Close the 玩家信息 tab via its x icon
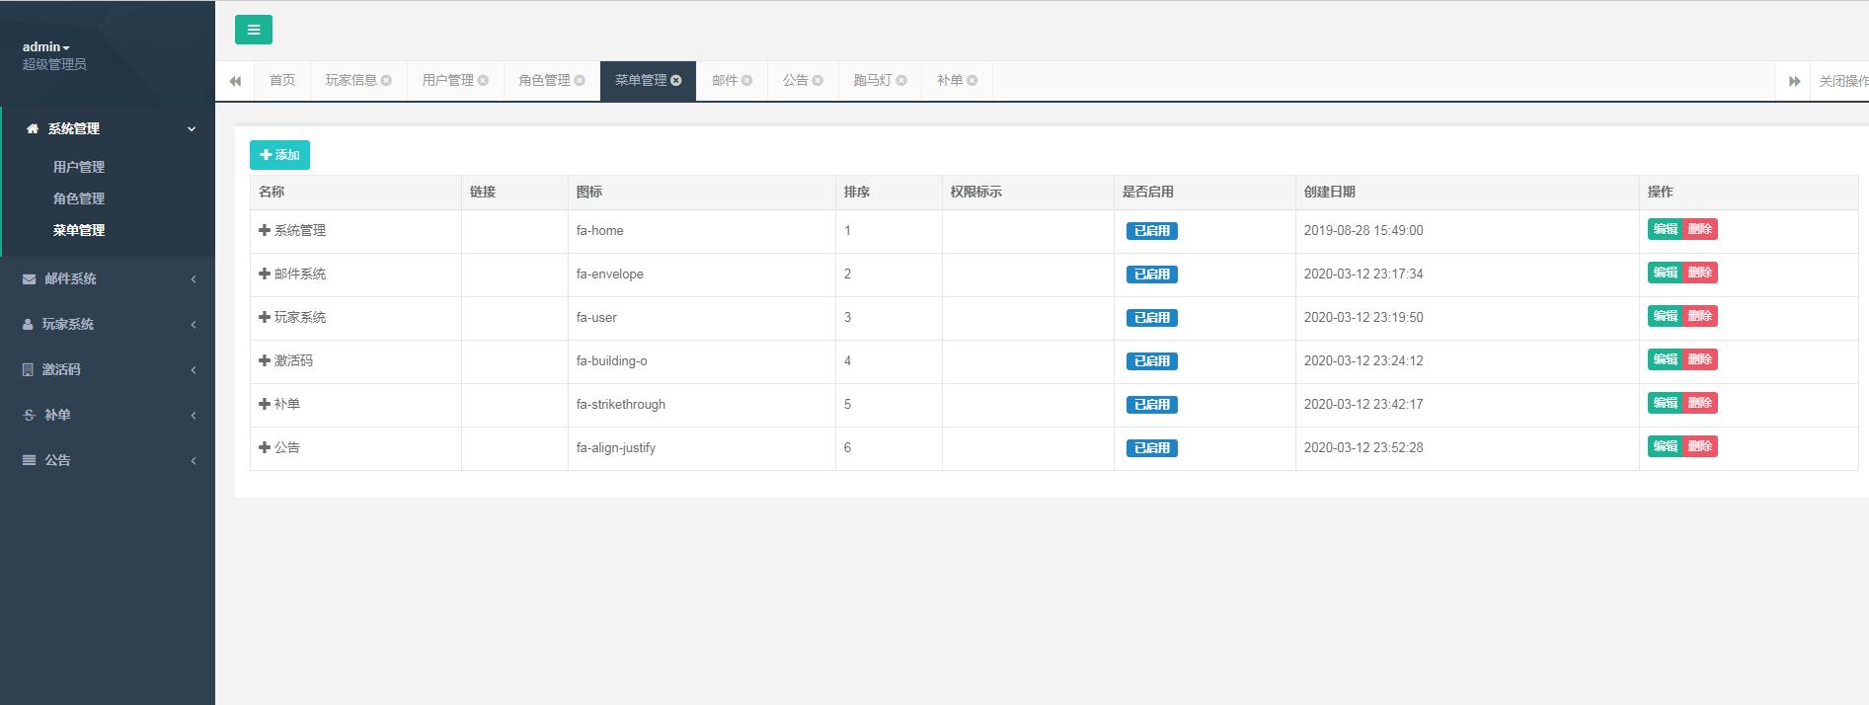This screenshot has width=1869, height=705. [386, 81]
